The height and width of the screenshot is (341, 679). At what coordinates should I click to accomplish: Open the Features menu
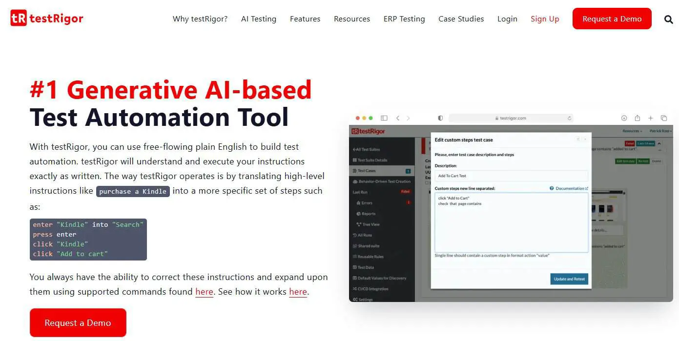coord(305,19)
